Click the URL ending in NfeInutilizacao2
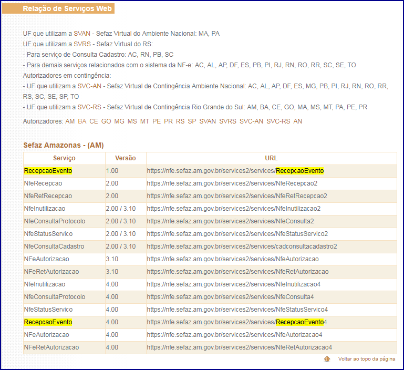Viewport: 404px width, 370px height. coord(234,209)
